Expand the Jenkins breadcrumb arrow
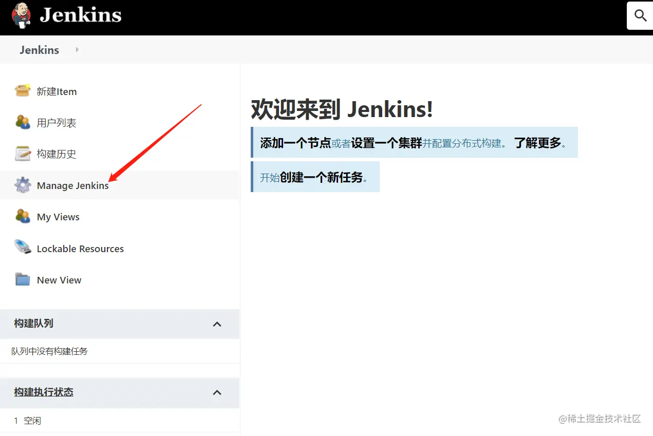This screenshot has width=653, height=436. 77,50
